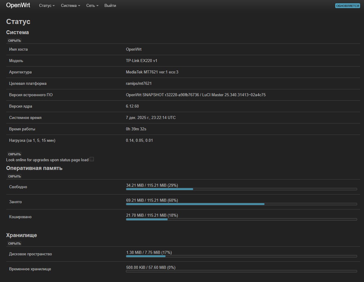This screenshot has height=282, width=364.
Task: Click the Дисковое пространство usage bar
Action: (x=241, y=256)
